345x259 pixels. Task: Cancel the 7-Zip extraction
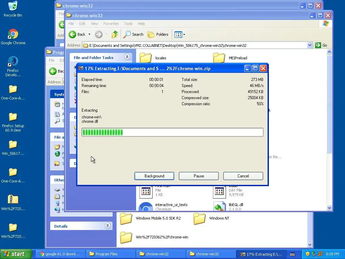click(x=243, y=176)
